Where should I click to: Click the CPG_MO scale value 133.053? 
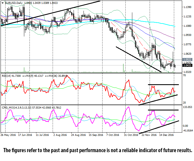pyautogui.click(x=187, y=107)
